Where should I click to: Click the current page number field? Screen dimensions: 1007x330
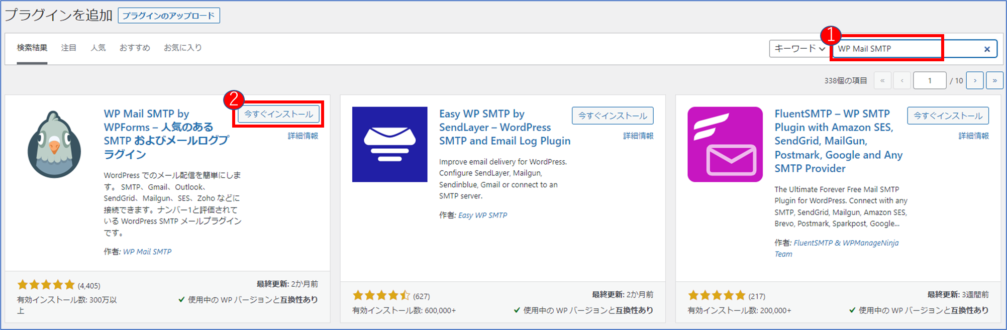pyautogui.click(x=930, y=80)
